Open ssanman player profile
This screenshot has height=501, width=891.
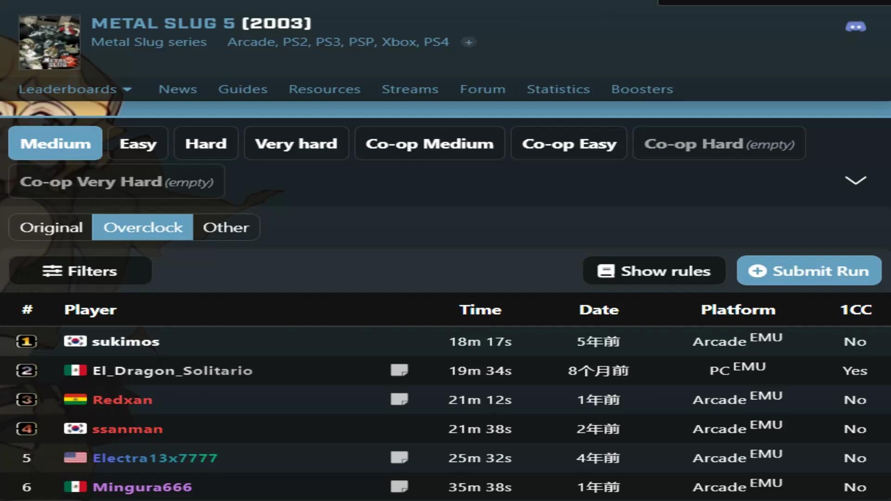(127, 429)
